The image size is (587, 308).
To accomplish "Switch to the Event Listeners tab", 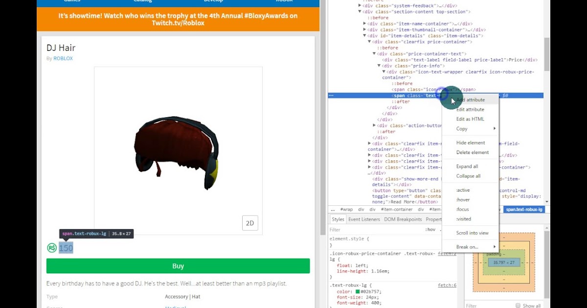I will [364, 220].
